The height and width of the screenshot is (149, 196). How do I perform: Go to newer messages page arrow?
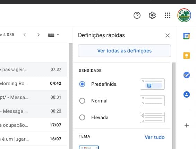25,35
